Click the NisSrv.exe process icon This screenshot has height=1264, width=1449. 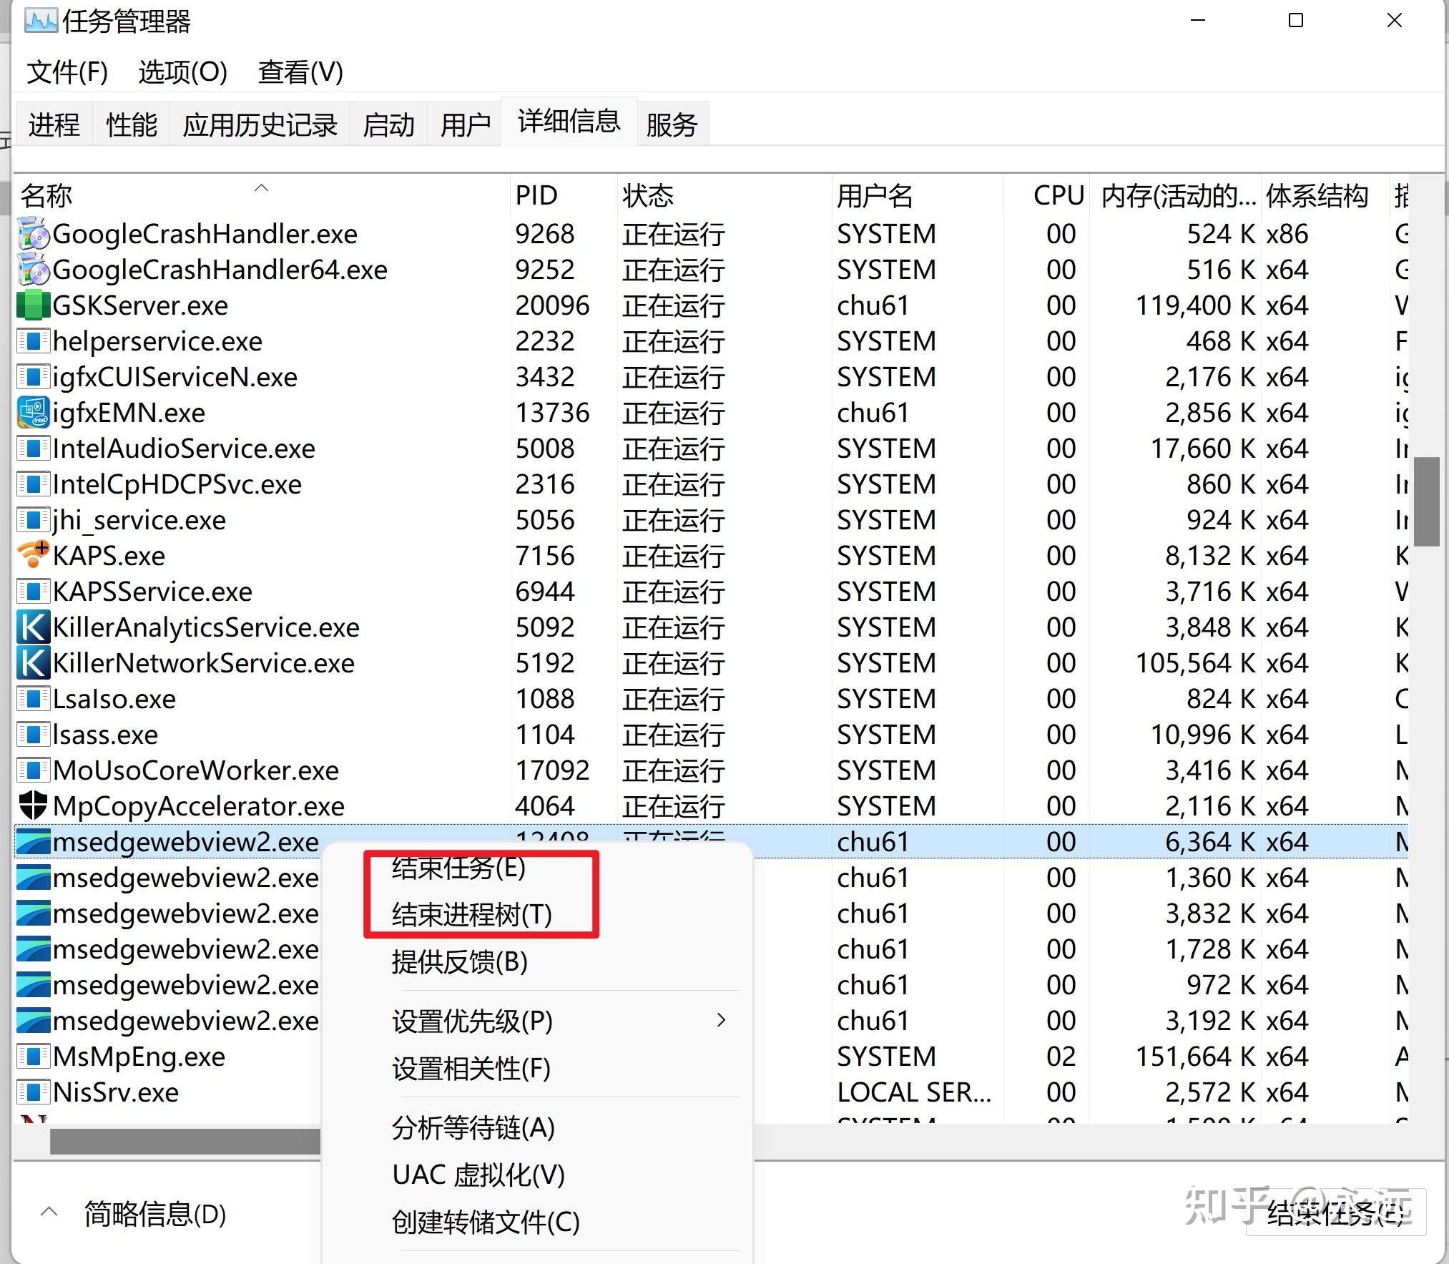tap(33, 1092)
